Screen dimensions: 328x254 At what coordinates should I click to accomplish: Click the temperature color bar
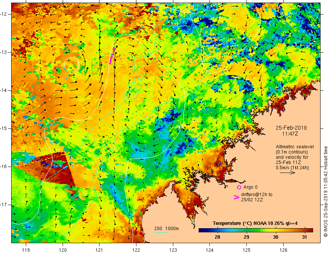coord(256,230)
